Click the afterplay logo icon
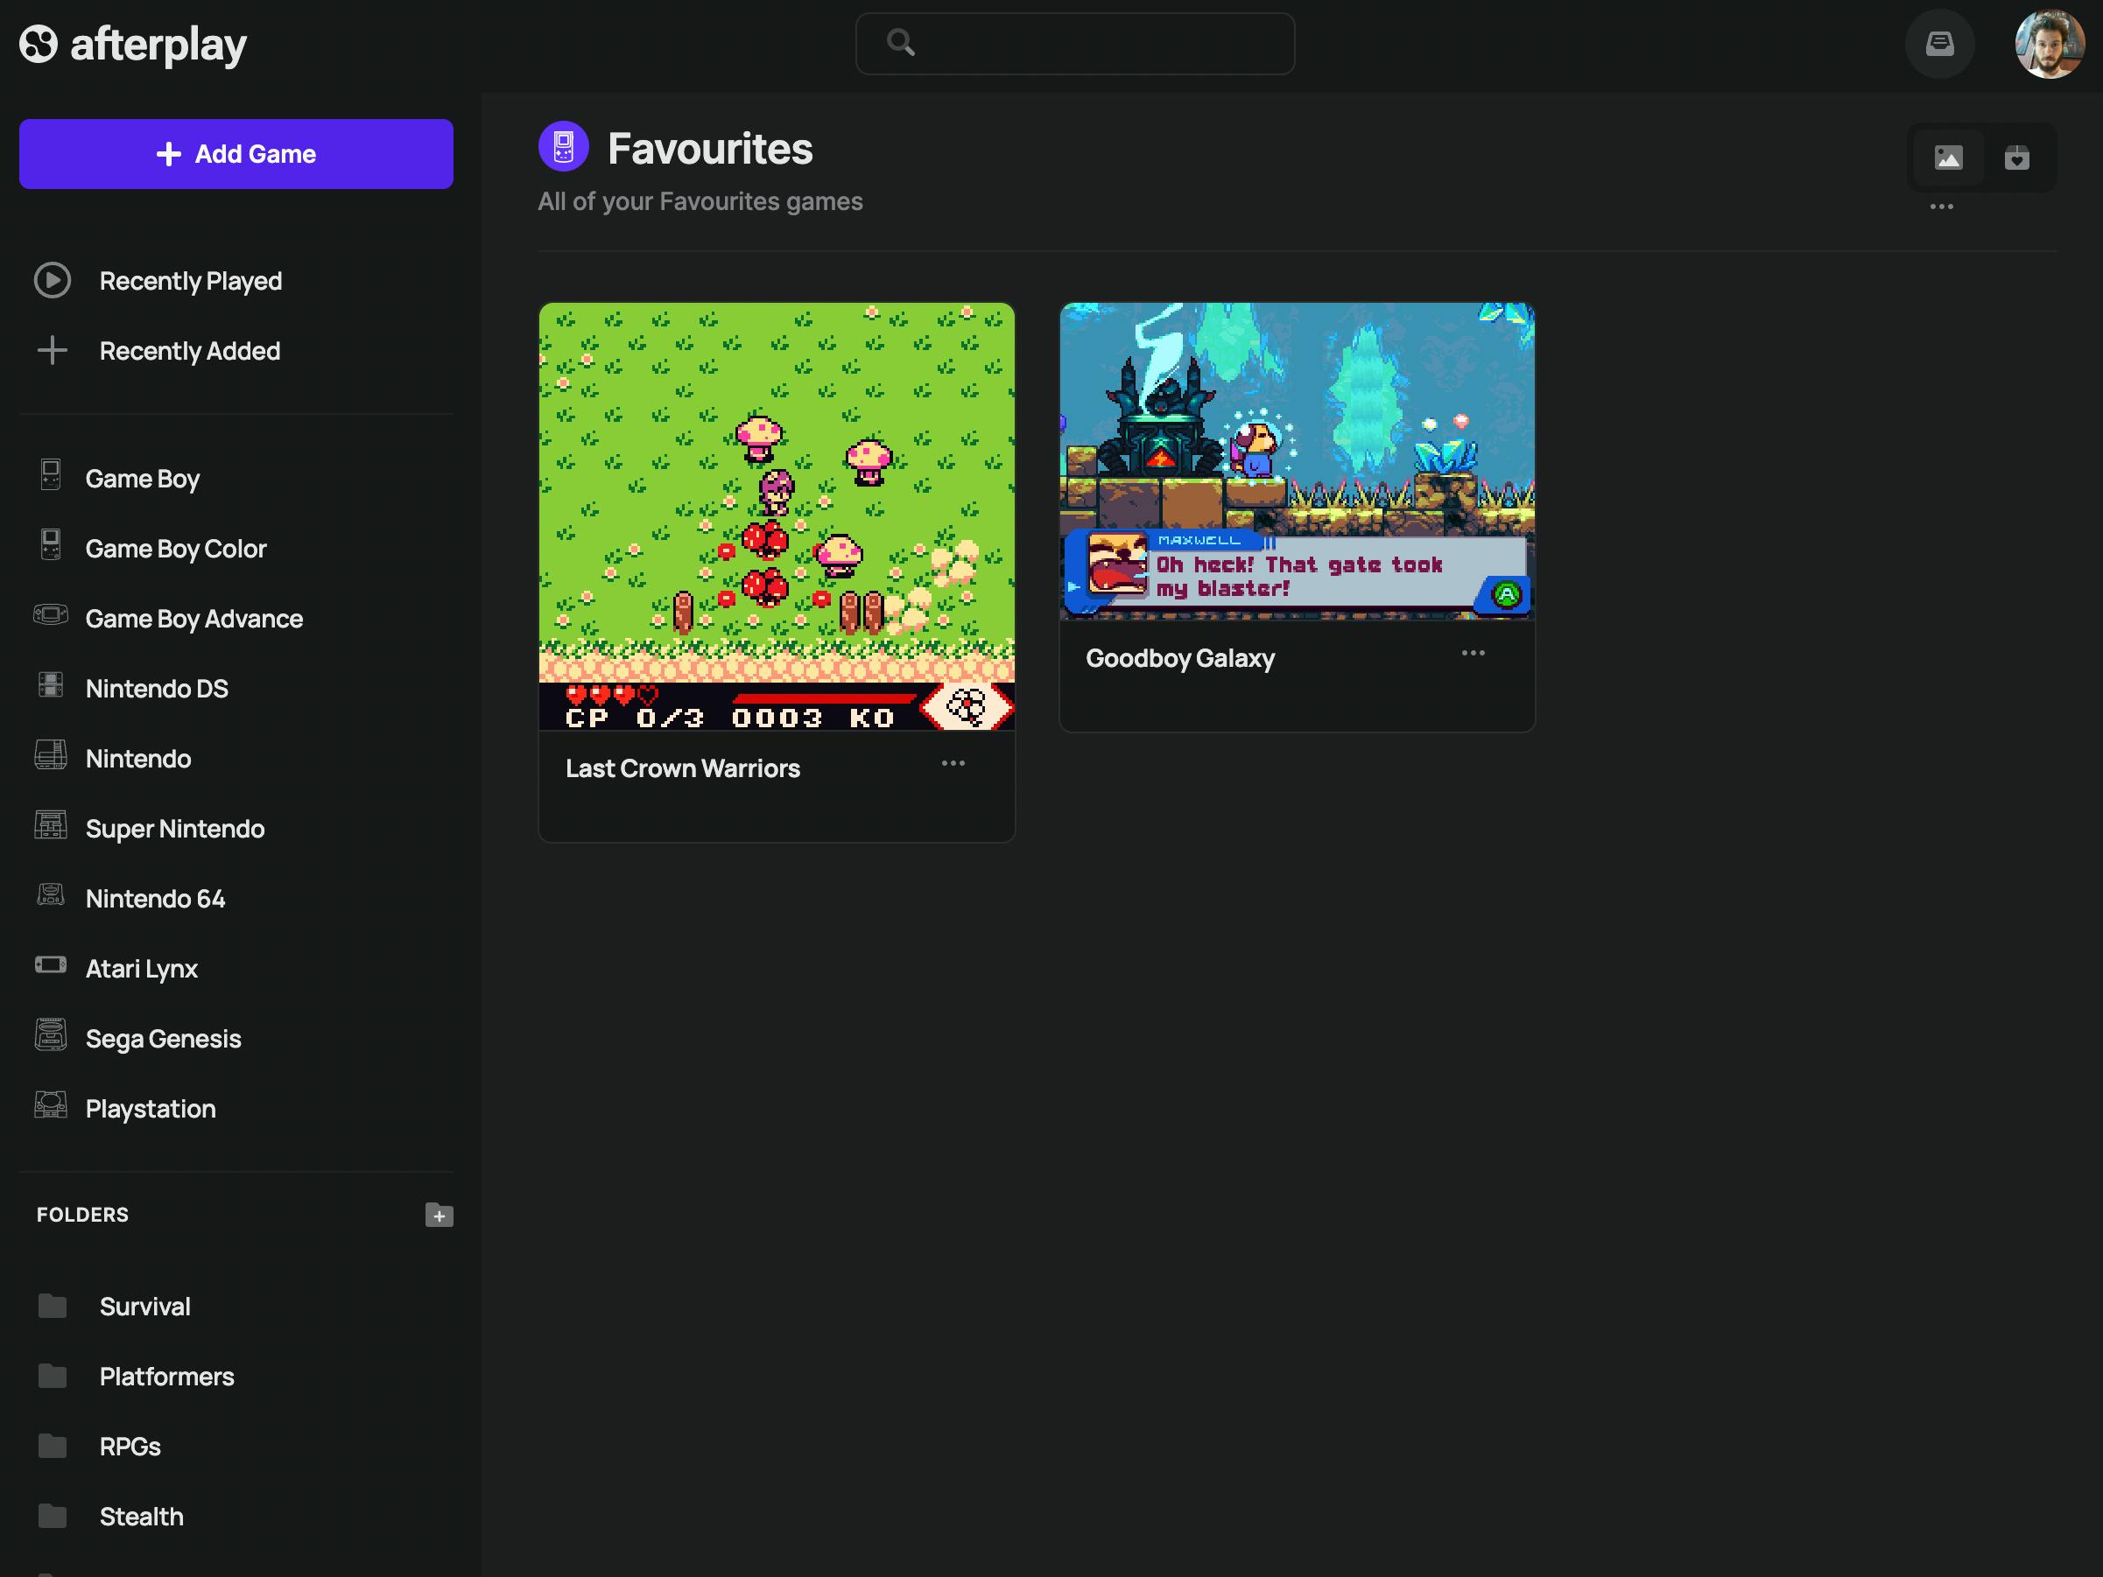 click(x=39, y=44)
